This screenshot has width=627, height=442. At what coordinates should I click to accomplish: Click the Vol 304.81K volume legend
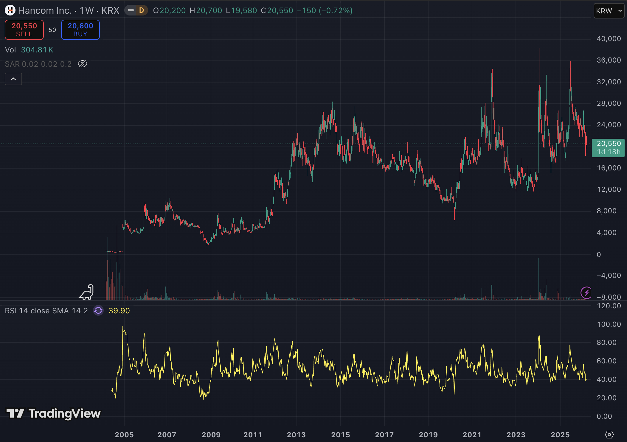click(x=29, y=50)
